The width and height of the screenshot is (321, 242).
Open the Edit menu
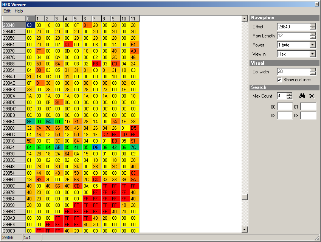point(7,11)
